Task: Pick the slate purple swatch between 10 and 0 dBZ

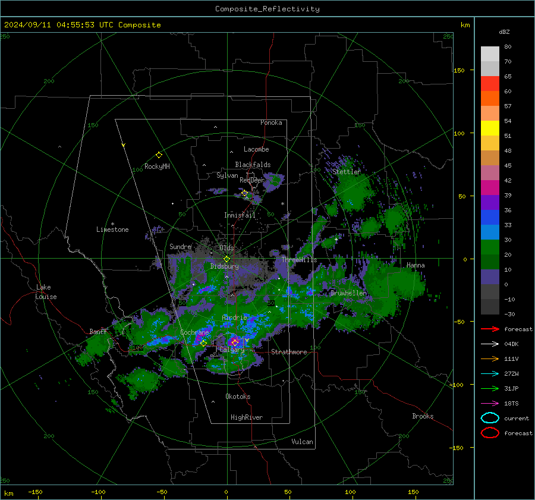Action: [490, 277]
